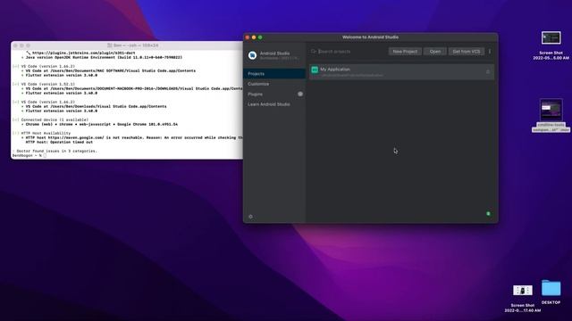The width and height of the screenshot is (572, 321).
Task: Click the Android Studio name header text
Action: tap(274, 53)
